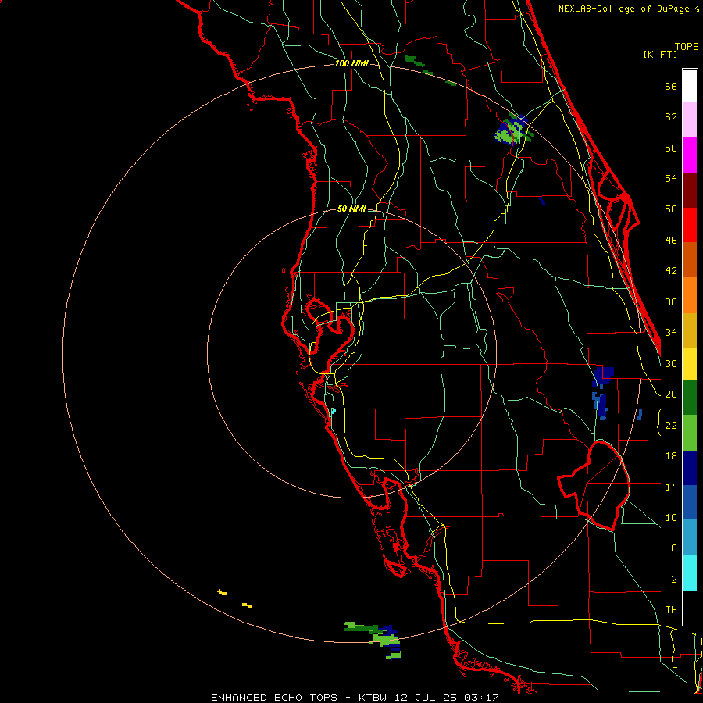
Task: Click the "30" legend value
Action: (671, 363)
